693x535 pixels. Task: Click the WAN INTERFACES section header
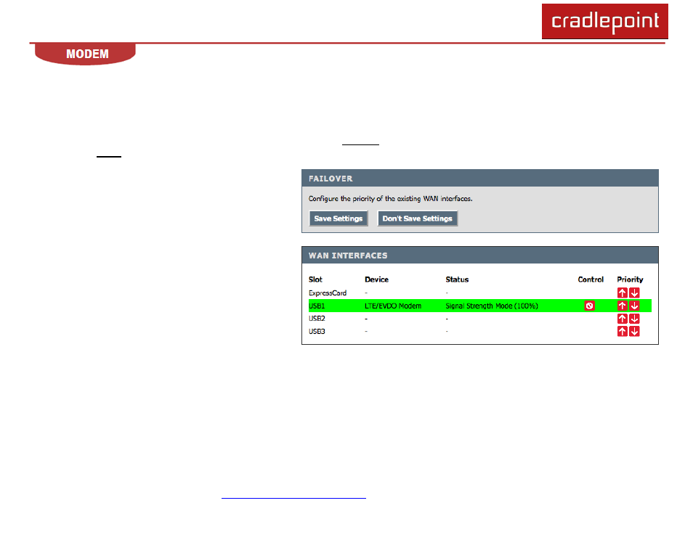(480, 256)
